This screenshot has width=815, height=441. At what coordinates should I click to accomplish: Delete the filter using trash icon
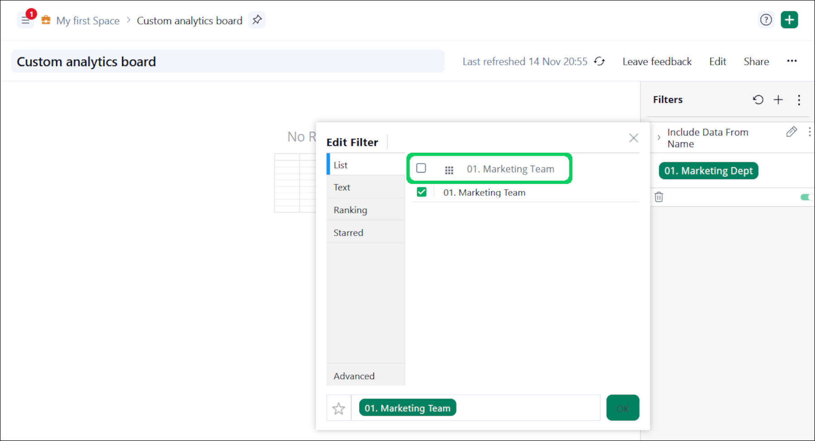point(659,197)
